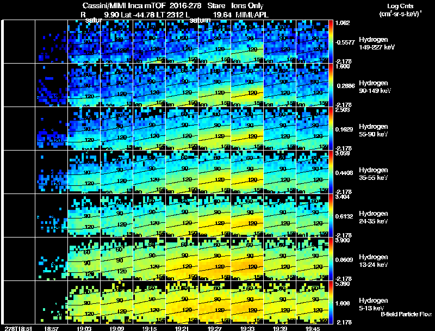
Task: Open the 18:57 panel of Hydrogen 35-55 keV
Action: click(51, 172)
